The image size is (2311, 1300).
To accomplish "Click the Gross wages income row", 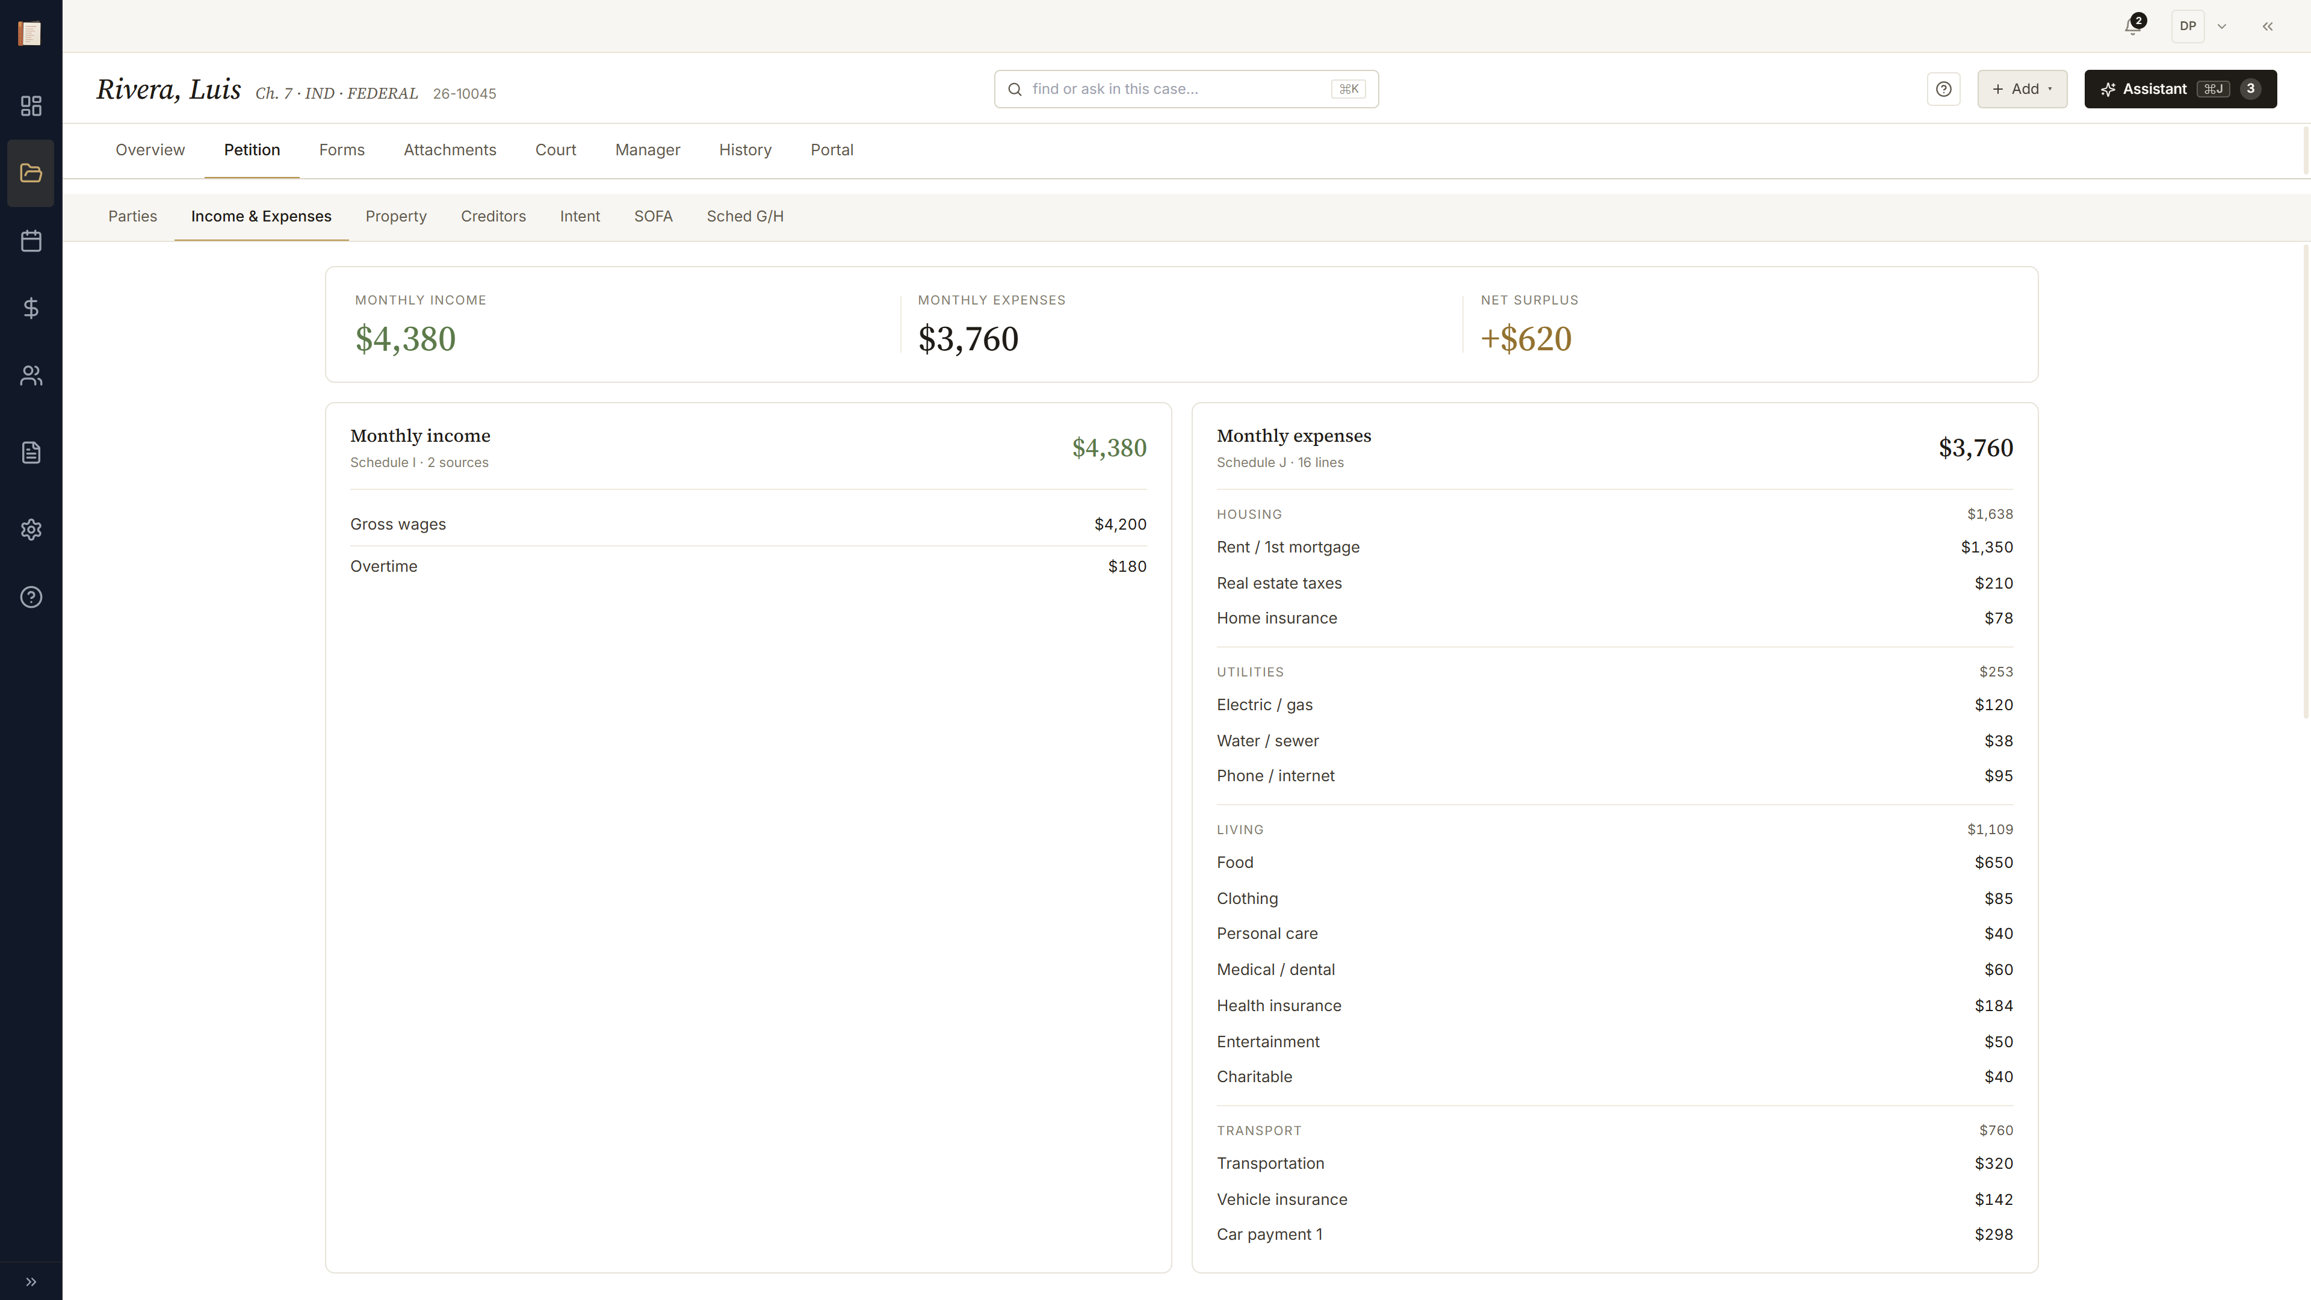I will (748, 524).
